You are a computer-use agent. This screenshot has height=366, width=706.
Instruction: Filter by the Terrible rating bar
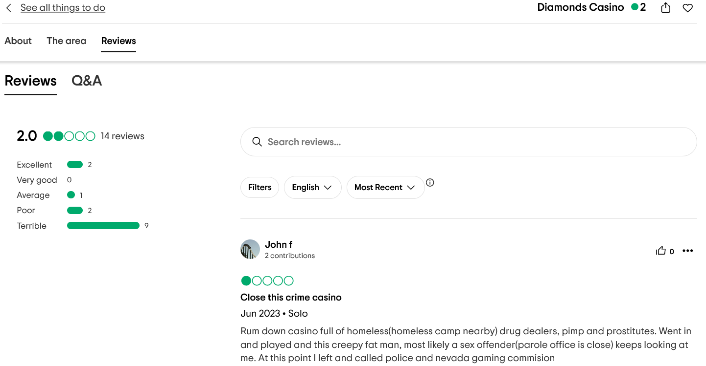coord(103,226)
